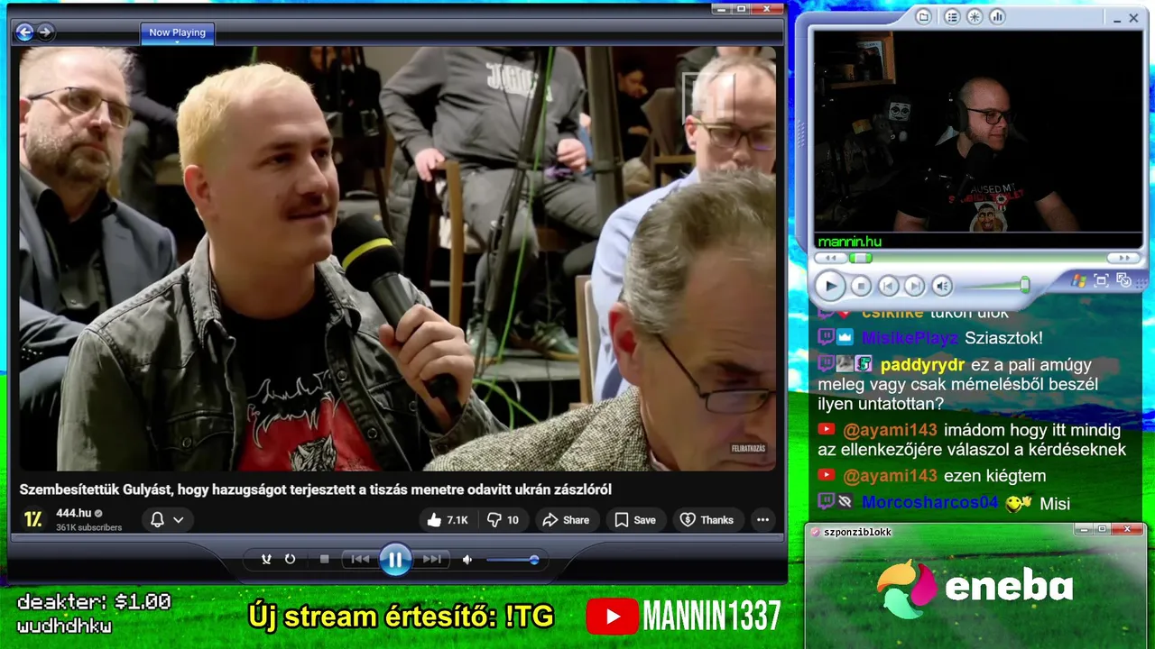Click the paddyrydr username in chat
The image size is (1155, 649).
[x=921, y=365]
